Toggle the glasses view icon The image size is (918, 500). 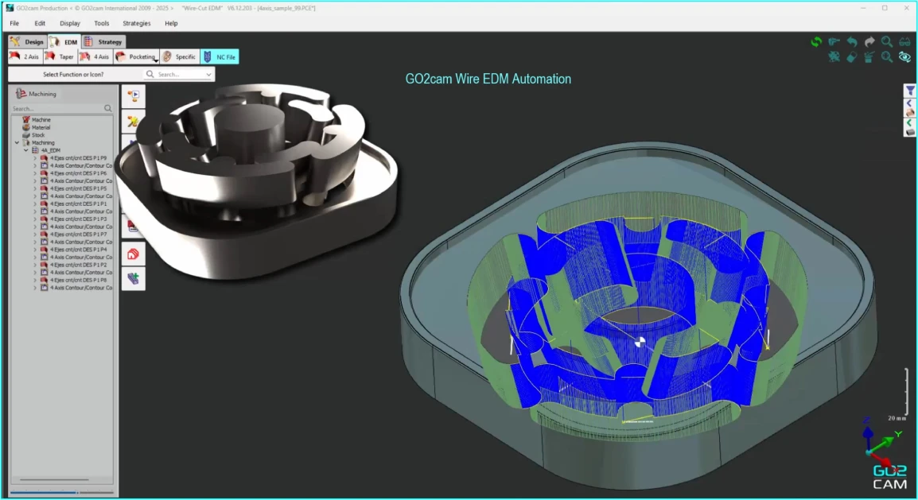point(904,42)
